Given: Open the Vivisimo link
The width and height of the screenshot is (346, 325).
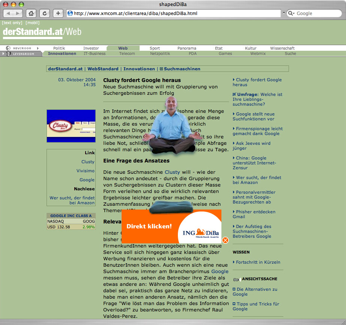Looking at the screenshot, I should click(x=86, y=171).
